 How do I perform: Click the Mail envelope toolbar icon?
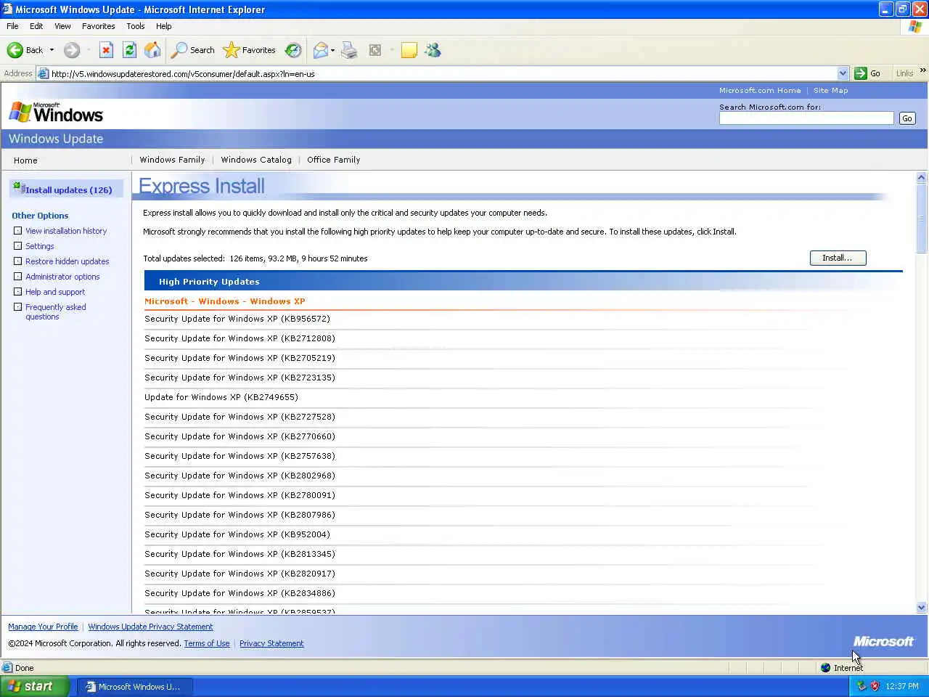pyautogui.click(x=320, y=50)
